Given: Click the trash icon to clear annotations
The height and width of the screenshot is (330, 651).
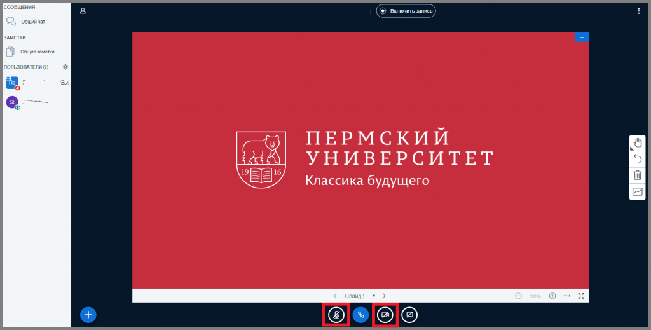Looking at the screenshot, I should point(637,175).
